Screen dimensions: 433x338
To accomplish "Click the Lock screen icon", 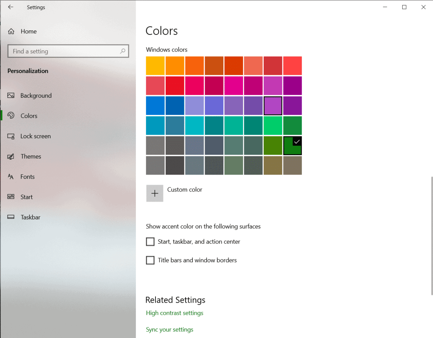I will [10, 136].
